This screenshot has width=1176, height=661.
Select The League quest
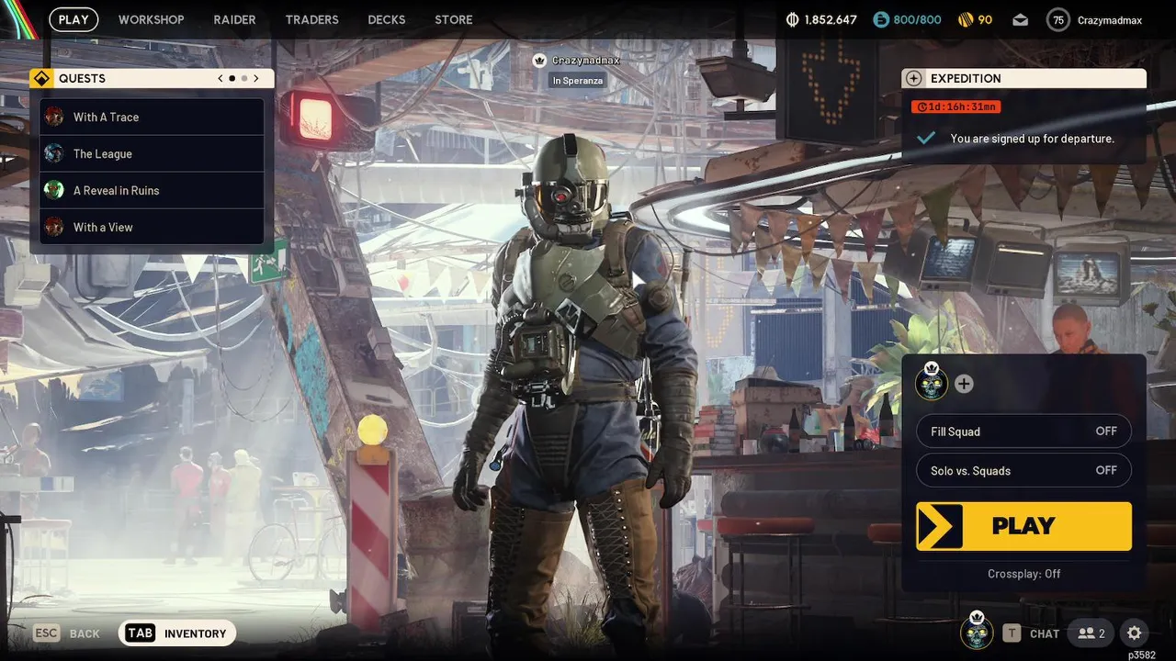pyautogui.click(x=152, y=153)
